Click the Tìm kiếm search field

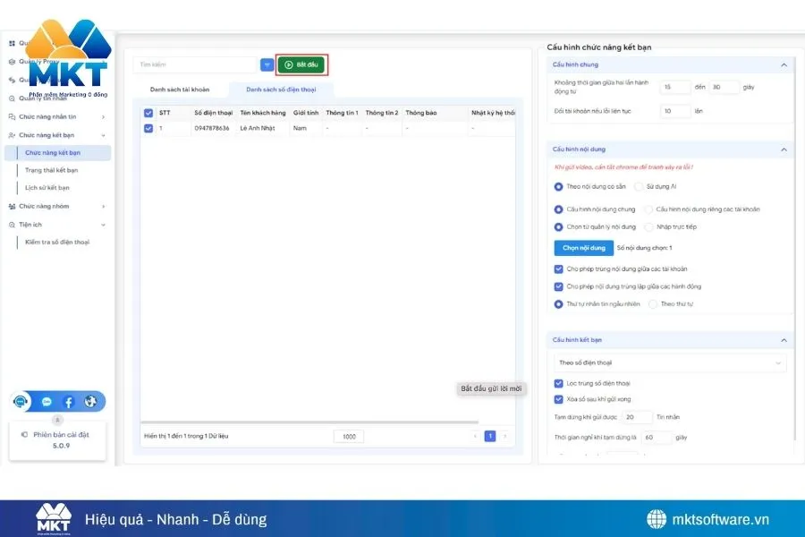coord(194,65)
